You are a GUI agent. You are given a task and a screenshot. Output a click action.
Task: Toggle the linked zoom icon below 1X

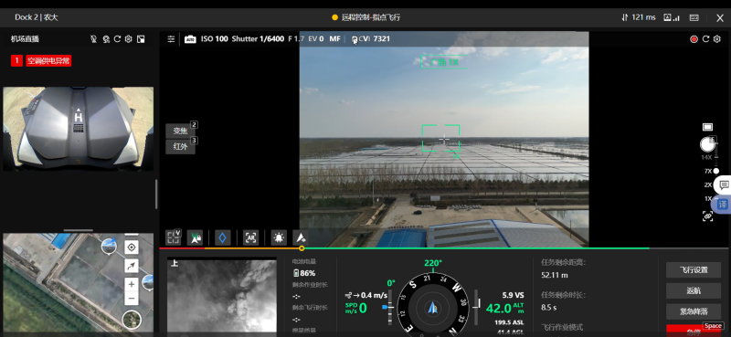coord(707,216)
